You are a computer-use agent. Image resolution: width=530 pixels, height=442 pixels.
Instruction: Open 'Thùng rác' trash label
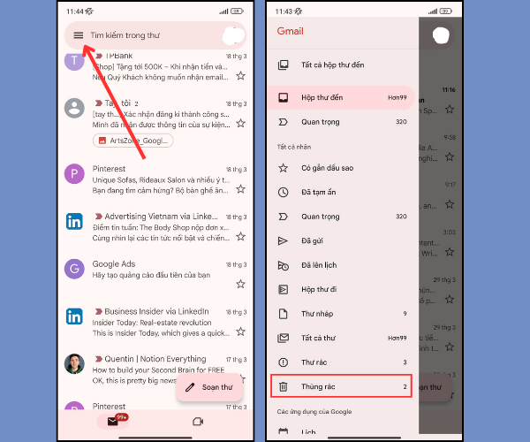(x=341, y=385)
